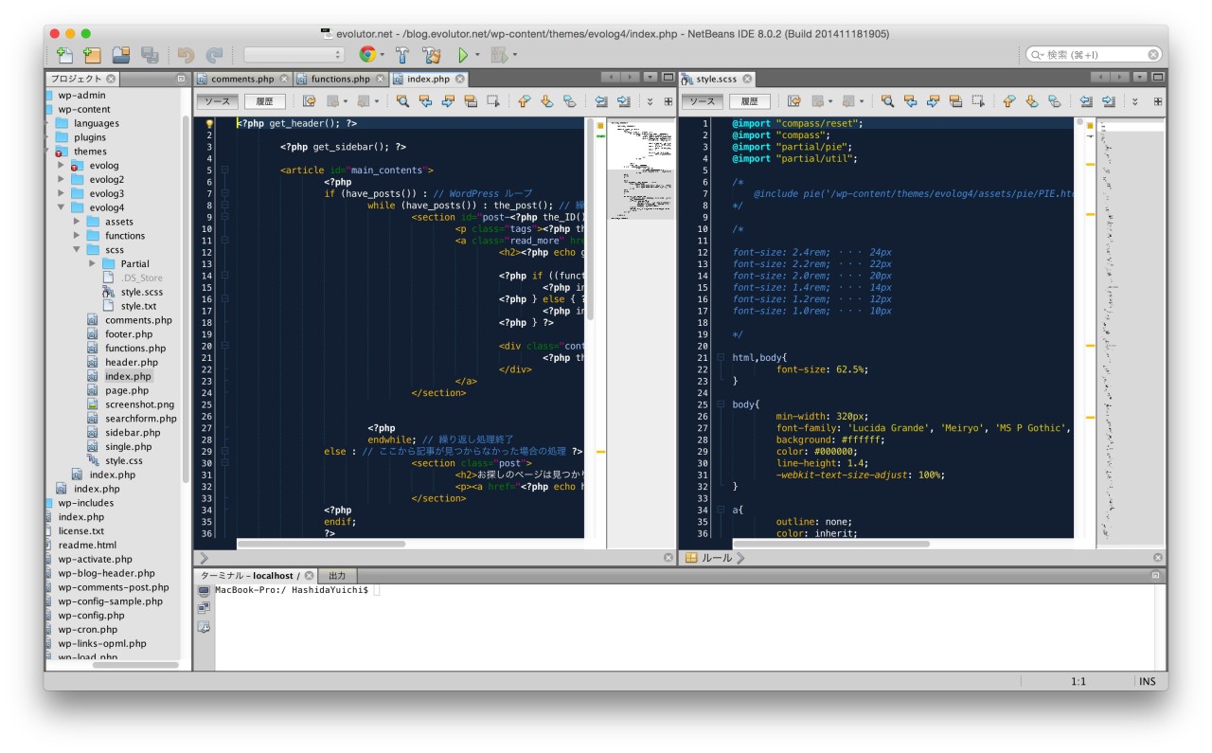Build the project using the hammer icon
The image size is (1212, 753).
tap(402, 54)
